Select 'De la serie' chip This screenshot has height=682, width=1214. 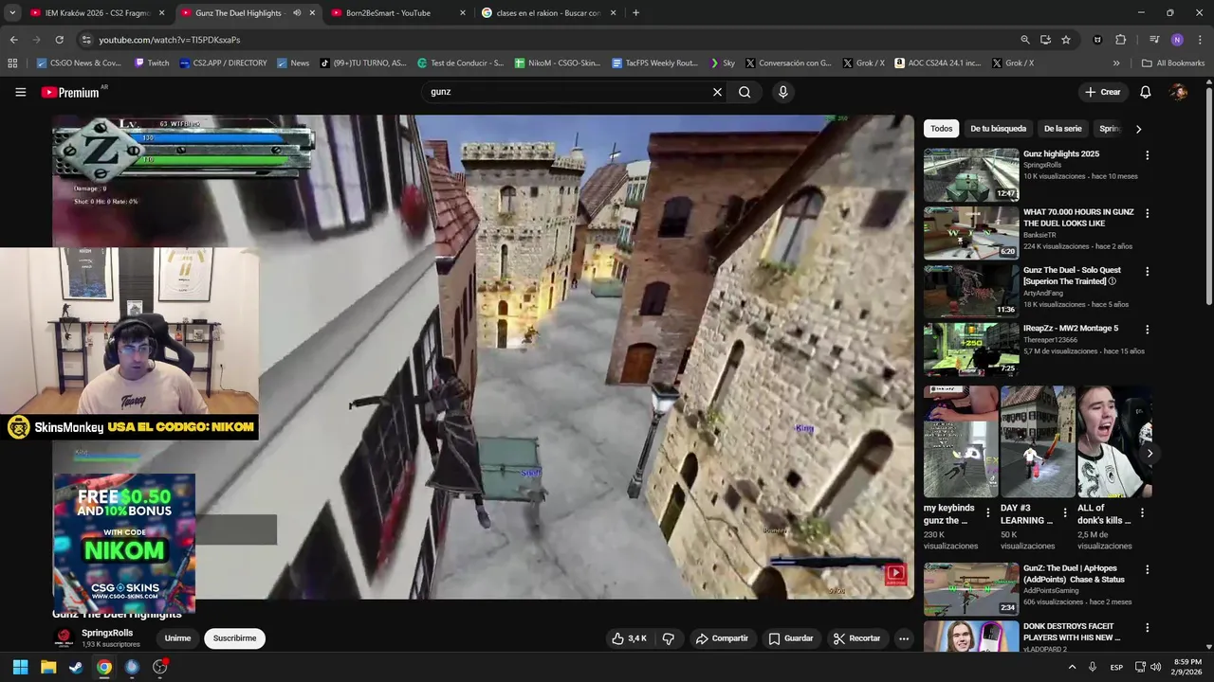(x=1062, y=129)
